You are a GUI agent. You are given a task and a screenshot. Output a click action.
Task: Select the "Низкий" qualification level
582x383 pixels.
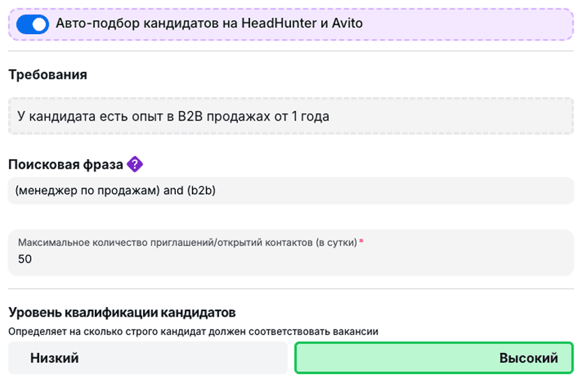[148, 358]
